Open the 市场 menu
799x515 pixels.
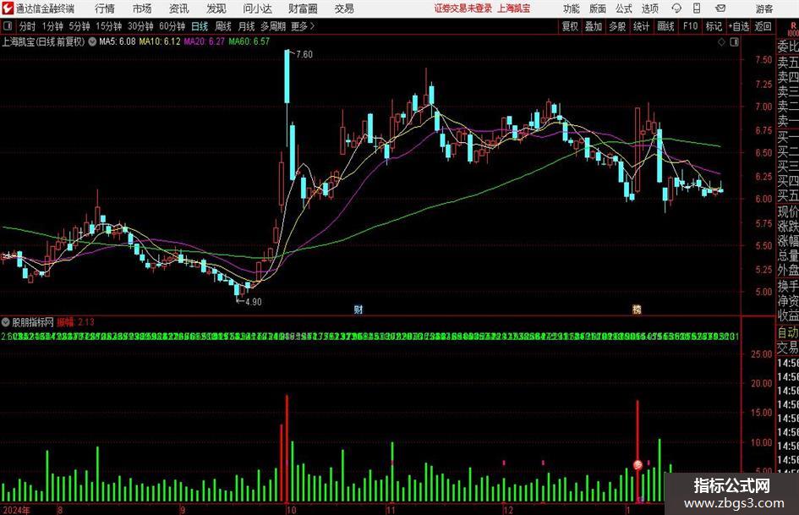(x=142, y=8)
